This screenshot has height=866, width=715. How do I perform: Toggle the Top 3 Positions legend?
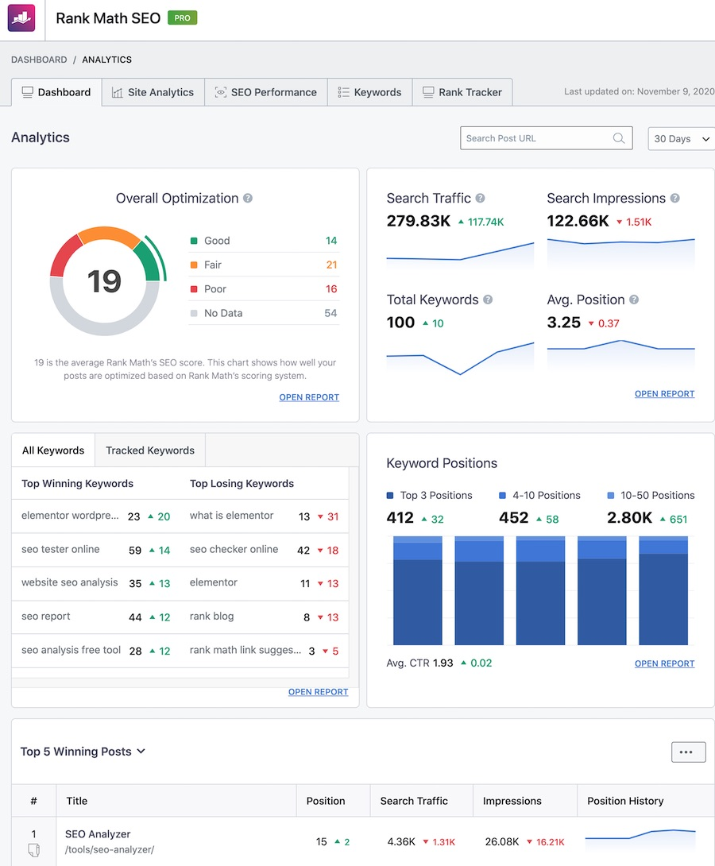pyautogui.click(x=430, y=493)
